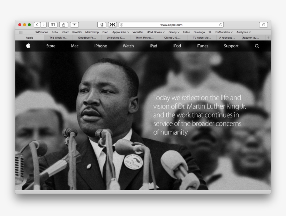Screen dimensions: 286x216
Task: Click the extension icon left of KK
Action: pos(101,24)
